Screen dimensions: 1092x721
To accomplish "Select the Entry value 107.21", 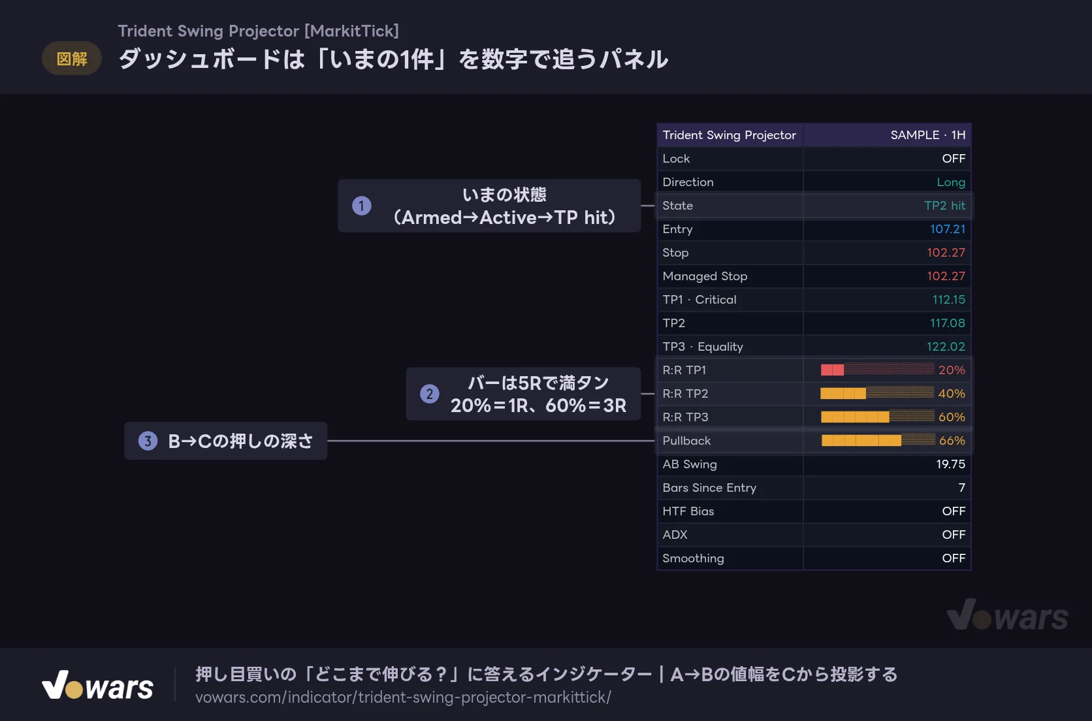I will [948, 229].
